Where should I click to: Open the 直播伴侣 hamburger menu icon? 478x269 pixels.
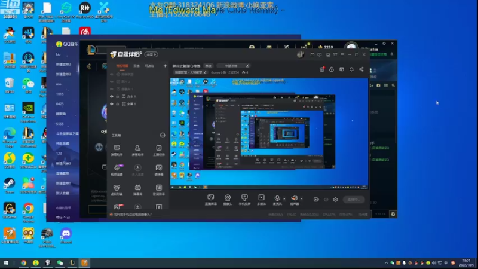pos(342,54)
